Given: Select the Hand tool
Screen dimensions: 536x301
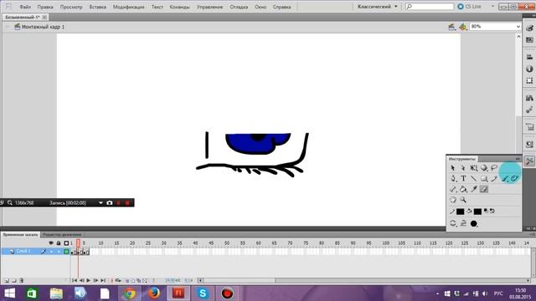Looking at the screenshot, I should click(453, 200).
